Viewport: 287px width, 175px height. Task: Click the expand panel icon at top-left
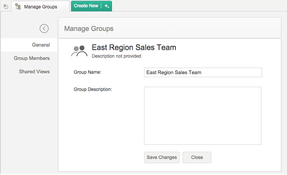pos(6,6)
